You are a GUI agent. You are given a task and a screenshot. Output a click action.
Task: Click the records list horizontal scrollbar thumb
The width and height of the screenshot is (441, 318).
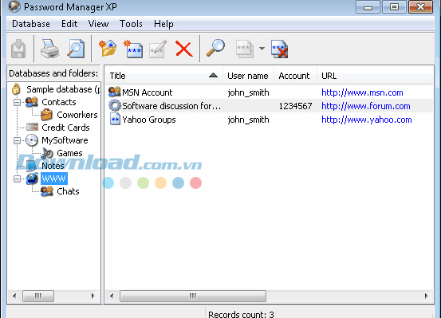(193, 296)
